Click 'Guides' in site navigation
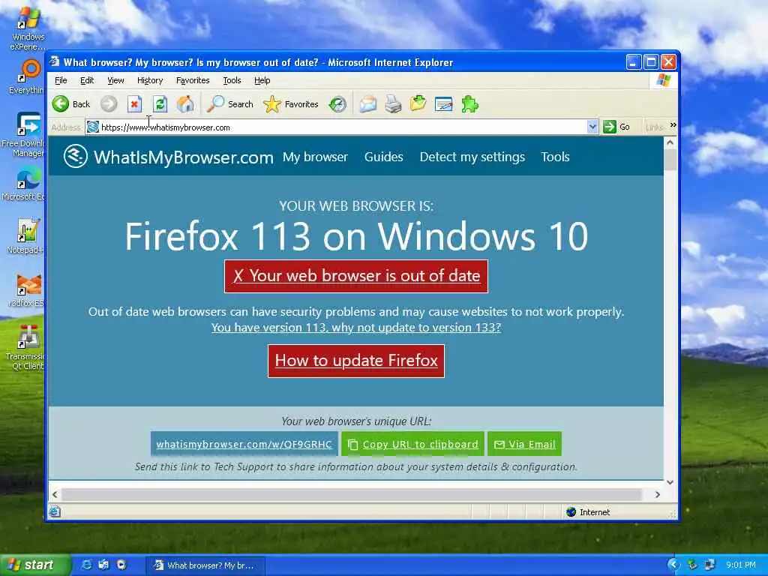This screenshot has width=768, height=576. click(383, 157)
